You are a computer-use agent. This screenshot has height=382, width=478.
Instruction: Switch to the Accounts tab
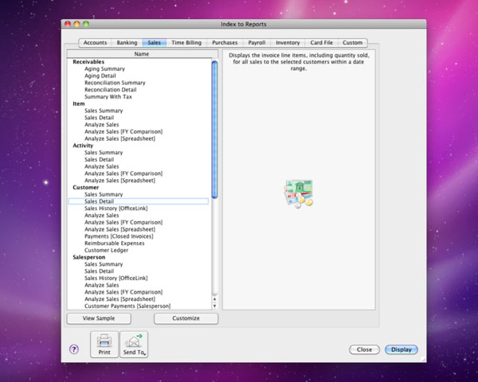click(x=95, y=43)
